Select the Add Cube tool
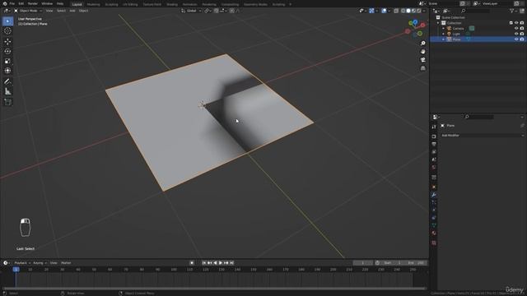Image resolution: width=527 pixels, height=296 pixels. click(x=7, y=102)
